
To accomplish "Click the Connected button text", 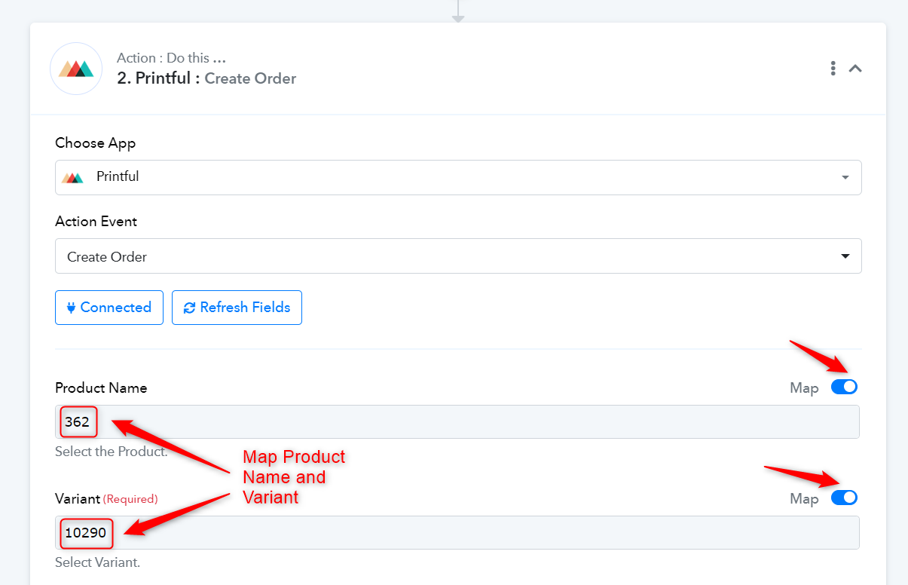I will tap(116, 308).
